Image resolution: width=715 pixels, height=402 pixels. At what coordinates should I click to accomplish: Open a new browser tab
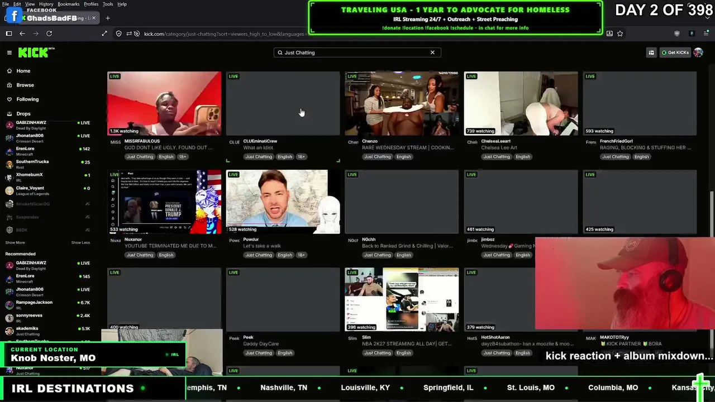(108, 18)
